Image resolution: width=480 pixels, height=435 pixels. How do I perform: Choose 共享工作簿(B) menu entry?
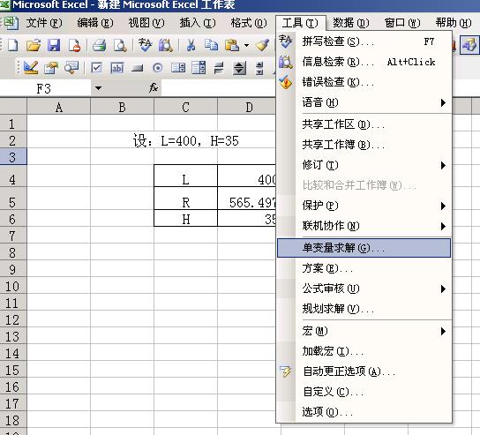[364, 145]
